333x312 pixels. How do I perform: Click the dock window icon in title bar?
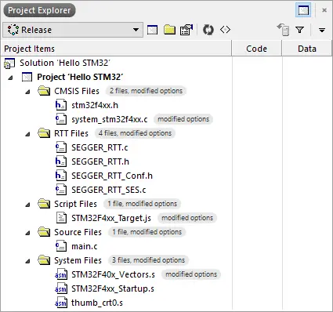point(303,10)
